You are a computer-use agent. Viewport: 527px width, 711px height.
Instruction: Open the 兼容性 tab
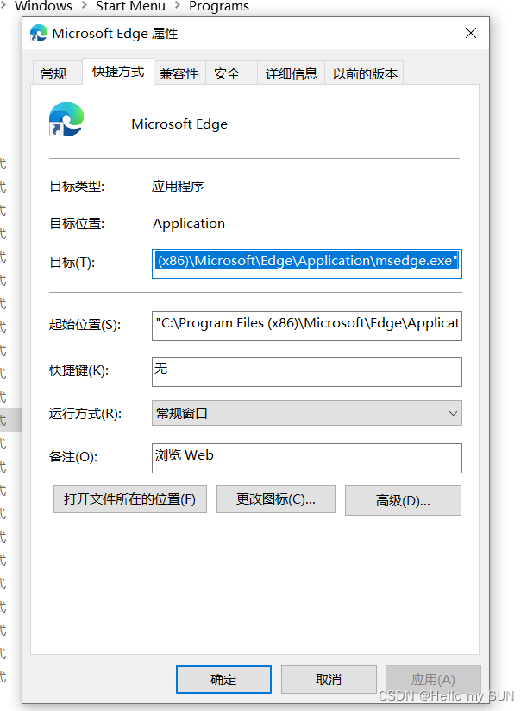click(179, 73)
